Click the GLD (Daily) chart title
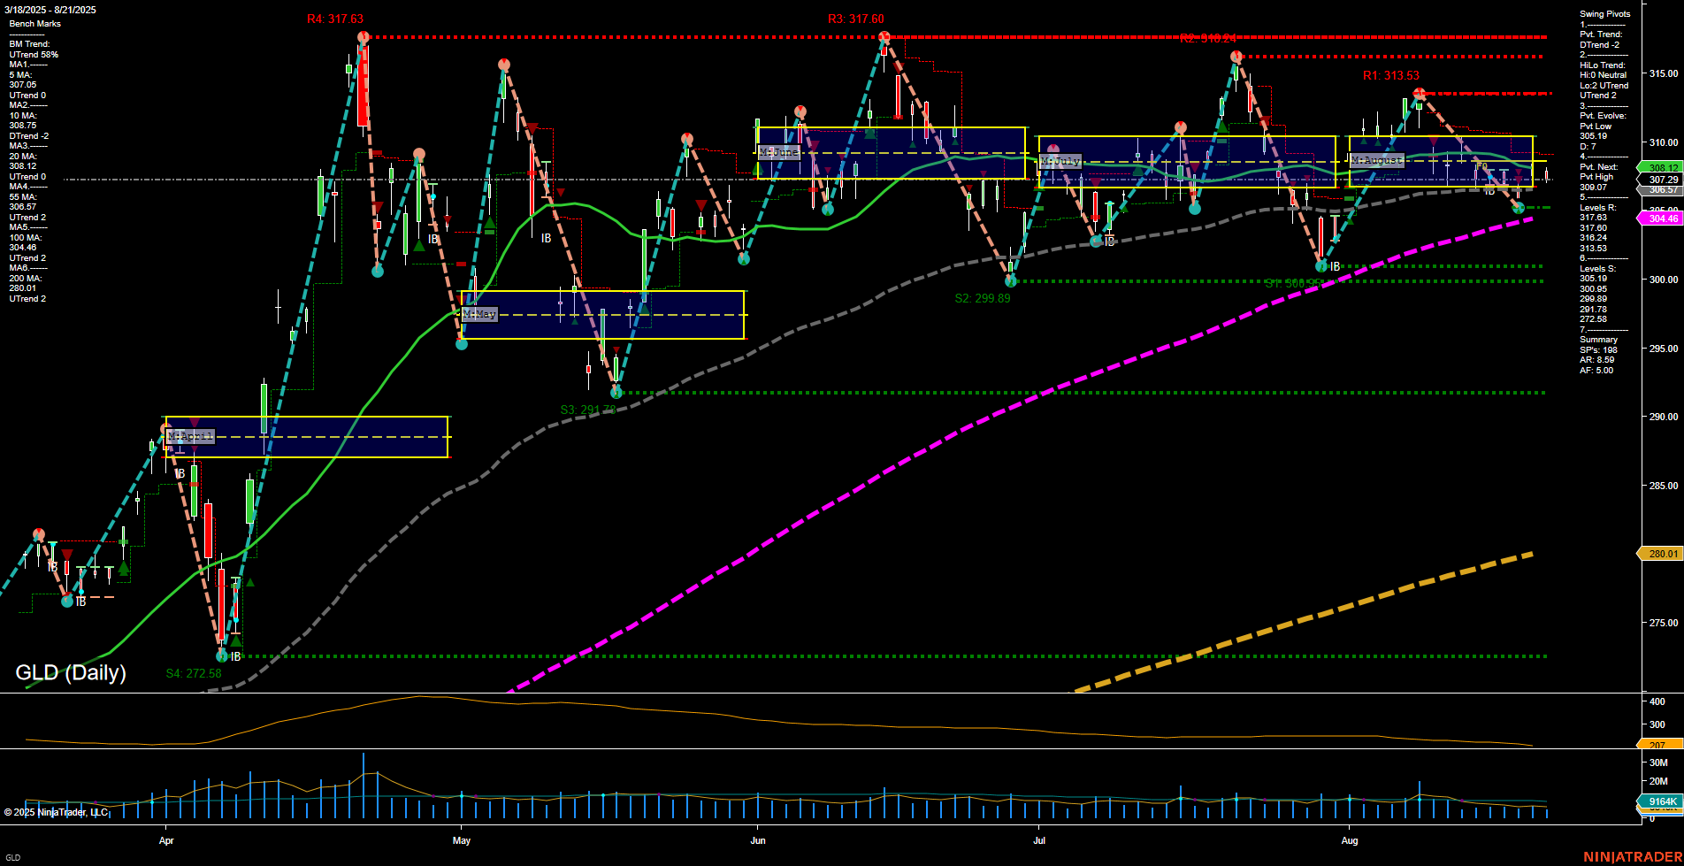1684x866 pixels. click(x=71, y=672)
